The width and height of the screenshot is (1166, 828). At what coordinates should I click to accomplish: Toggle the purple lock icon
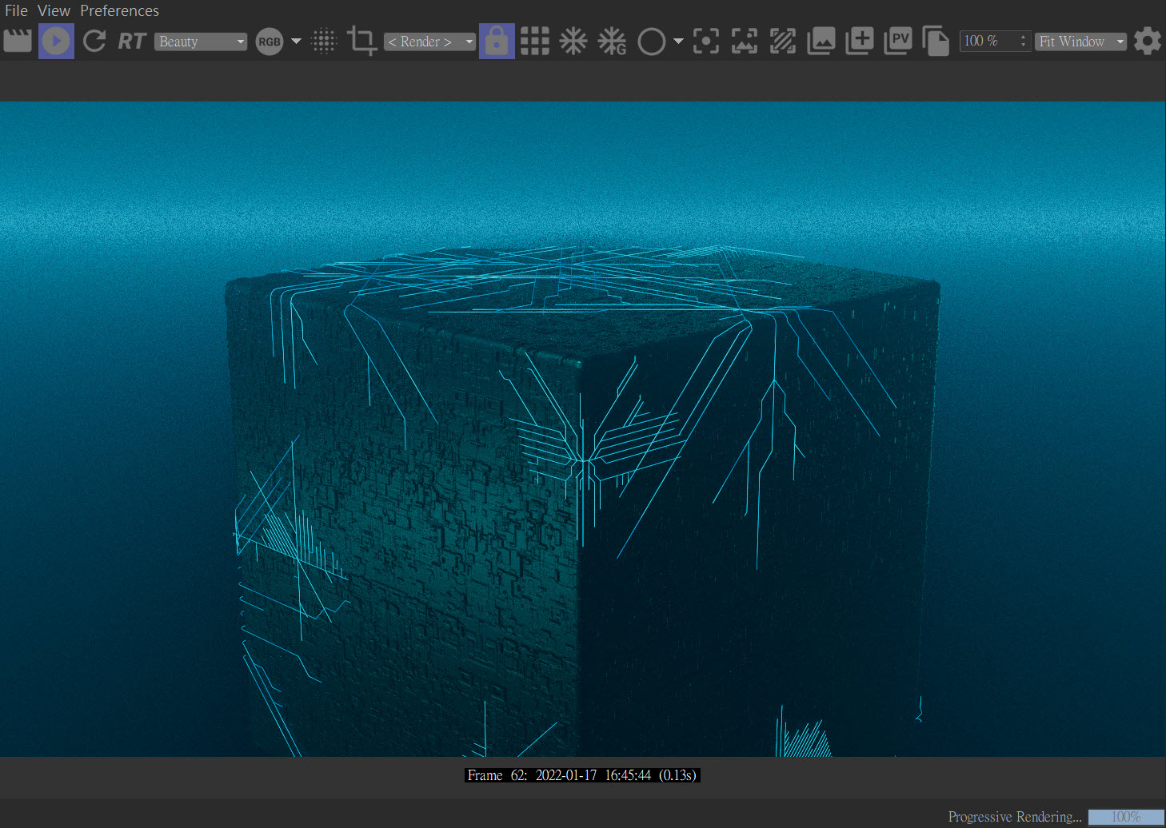click(x=497, y=41)
